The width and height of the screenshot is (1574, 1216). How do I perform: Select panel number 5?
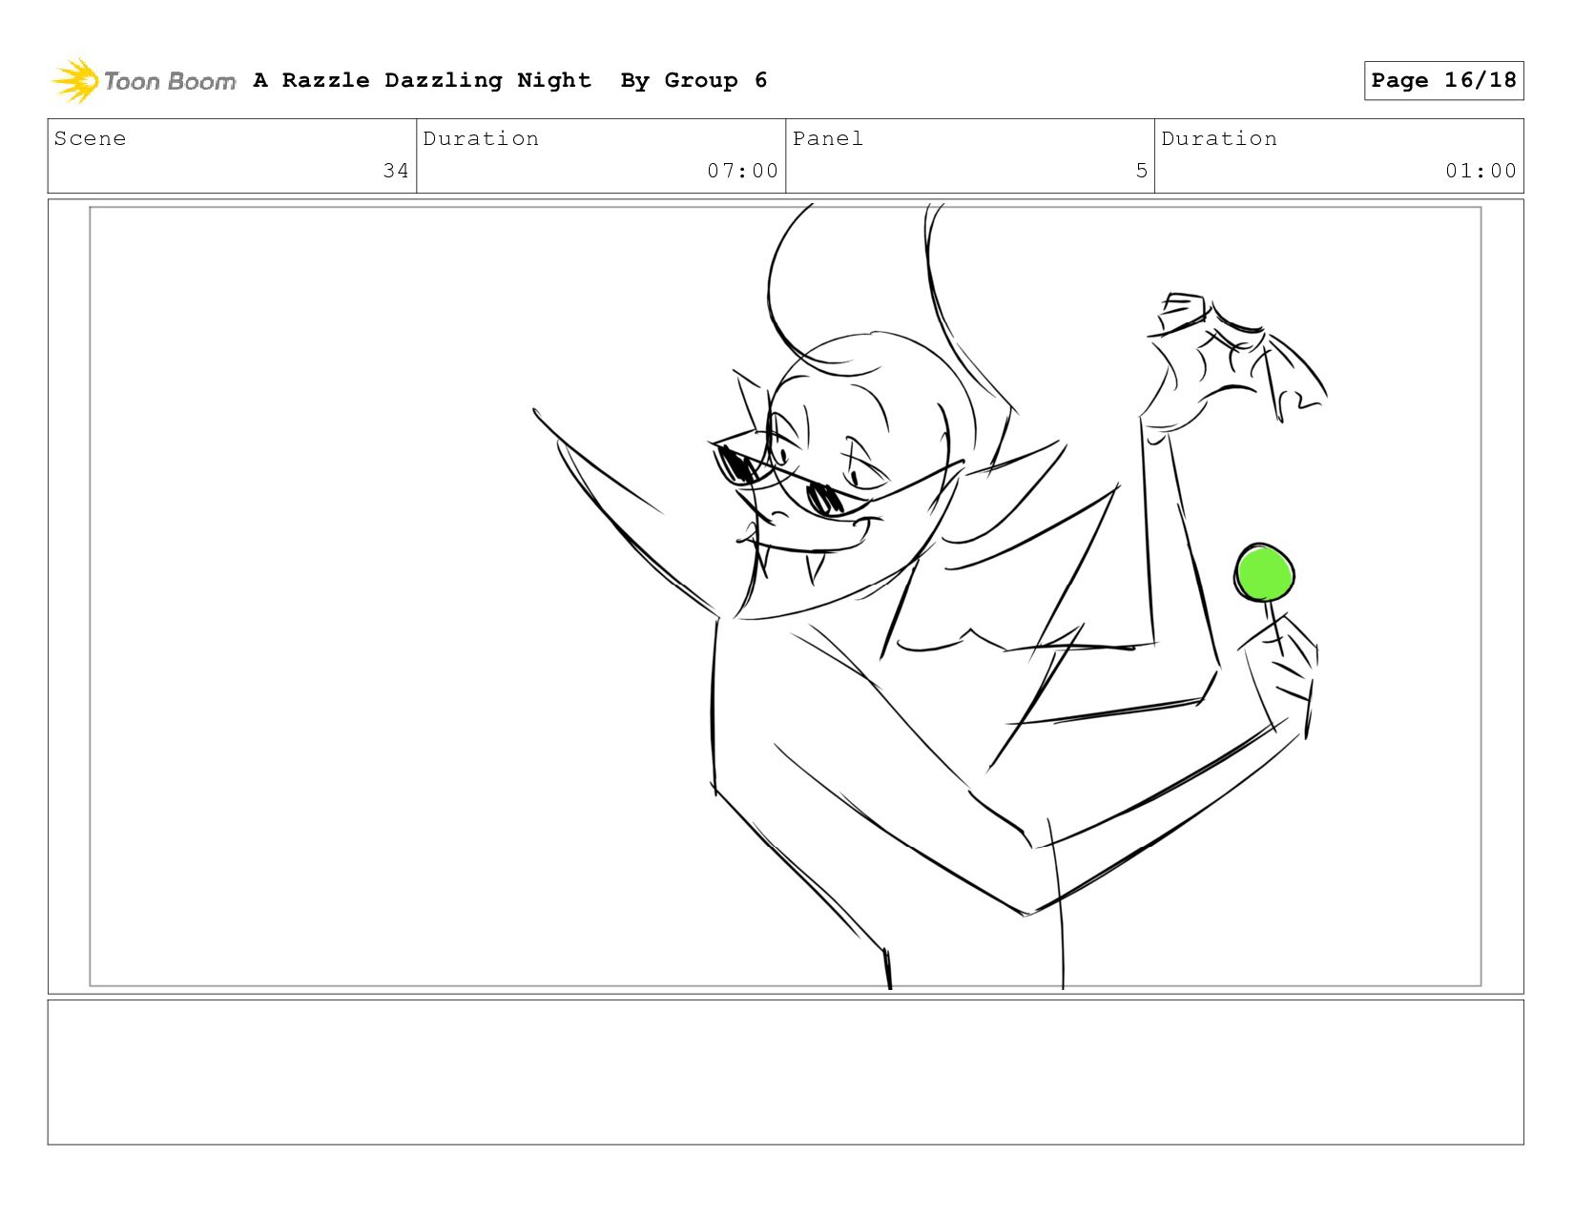click(1141, 171)
